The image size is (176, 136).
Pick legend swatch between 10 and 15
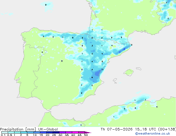[x=37, y=132]
